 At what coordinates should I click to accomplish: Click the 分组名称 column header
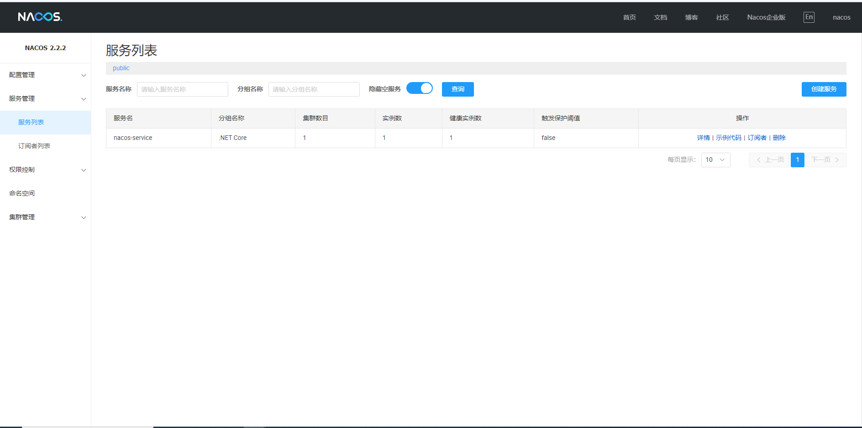point(253,119)
